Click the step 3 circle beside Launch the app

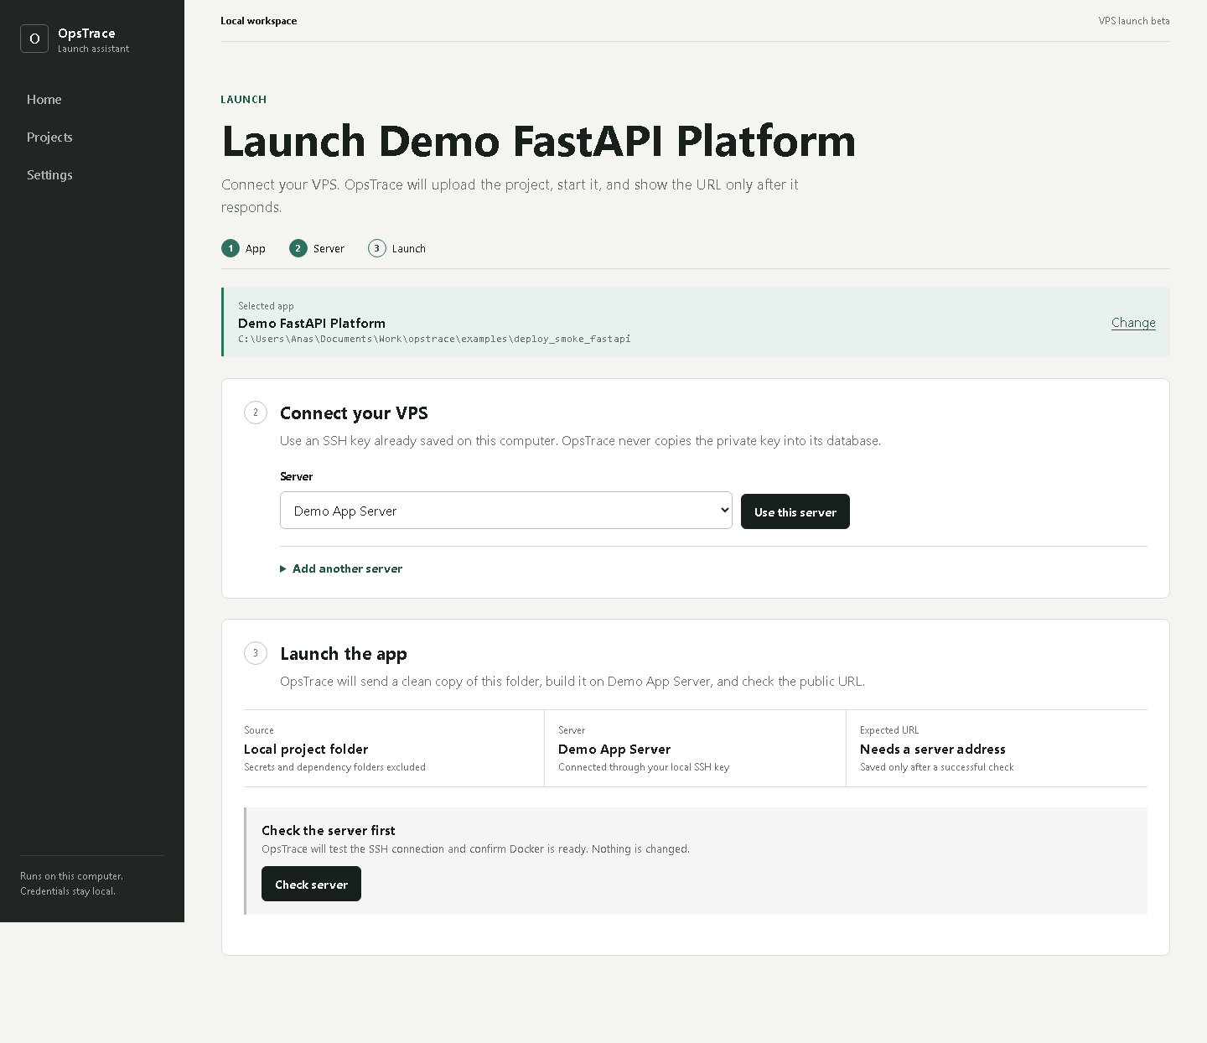[256, 653]
